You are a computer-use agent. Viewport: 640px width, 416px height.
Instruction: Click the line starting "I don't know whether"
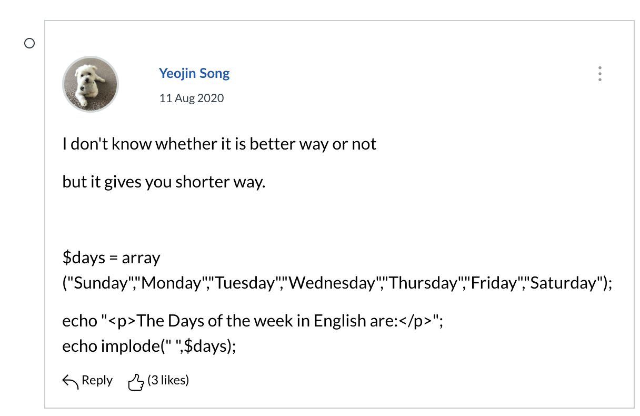point(219,144)
